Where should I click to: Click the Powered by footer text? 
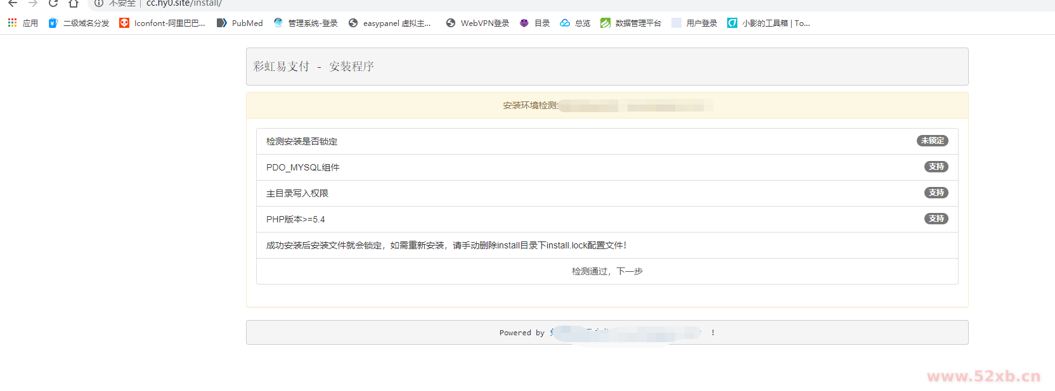522,333
